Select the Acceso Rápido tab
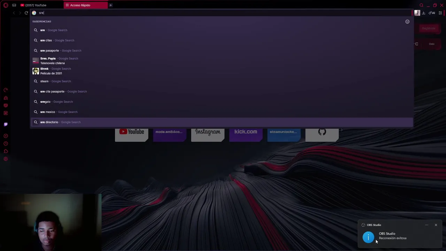Screen dimensions: 446x251 [x=86, y=5]
